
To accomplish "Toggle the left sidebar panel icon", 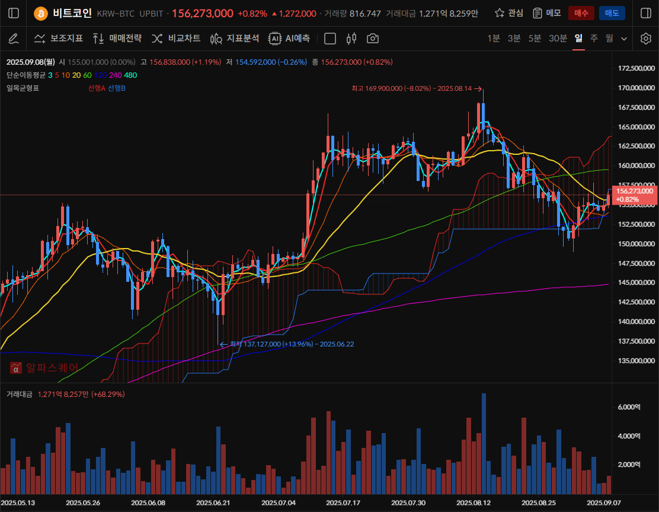I will [x=14, y=13].
